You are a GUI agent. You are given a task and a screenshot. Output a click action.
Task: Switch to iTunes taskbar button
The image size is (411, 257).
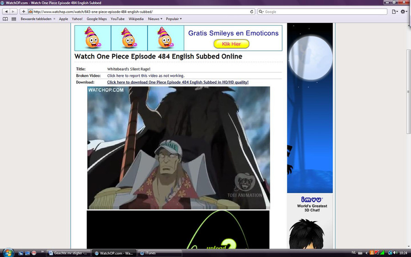point(160,253)
